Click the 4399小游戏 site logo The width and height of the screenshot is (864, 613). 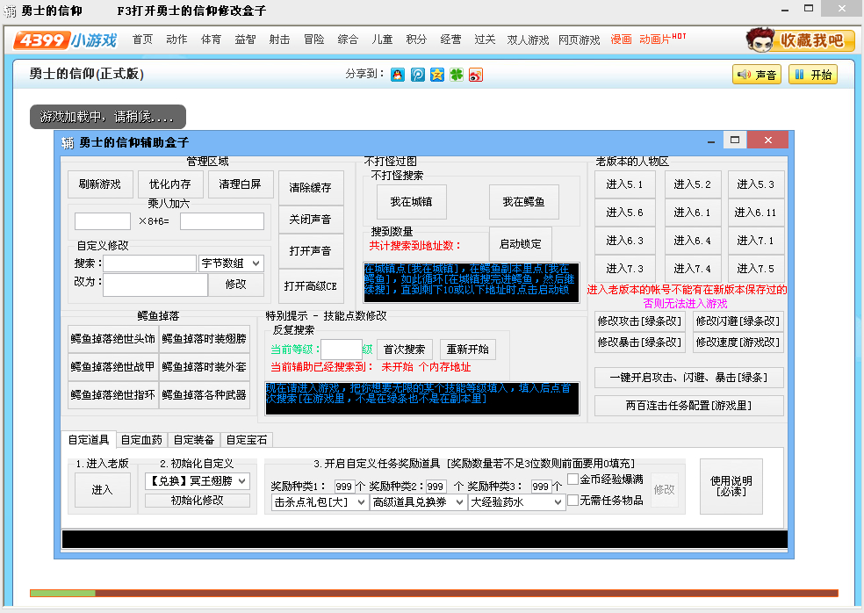pyautogui.click(x=67, y=40)
